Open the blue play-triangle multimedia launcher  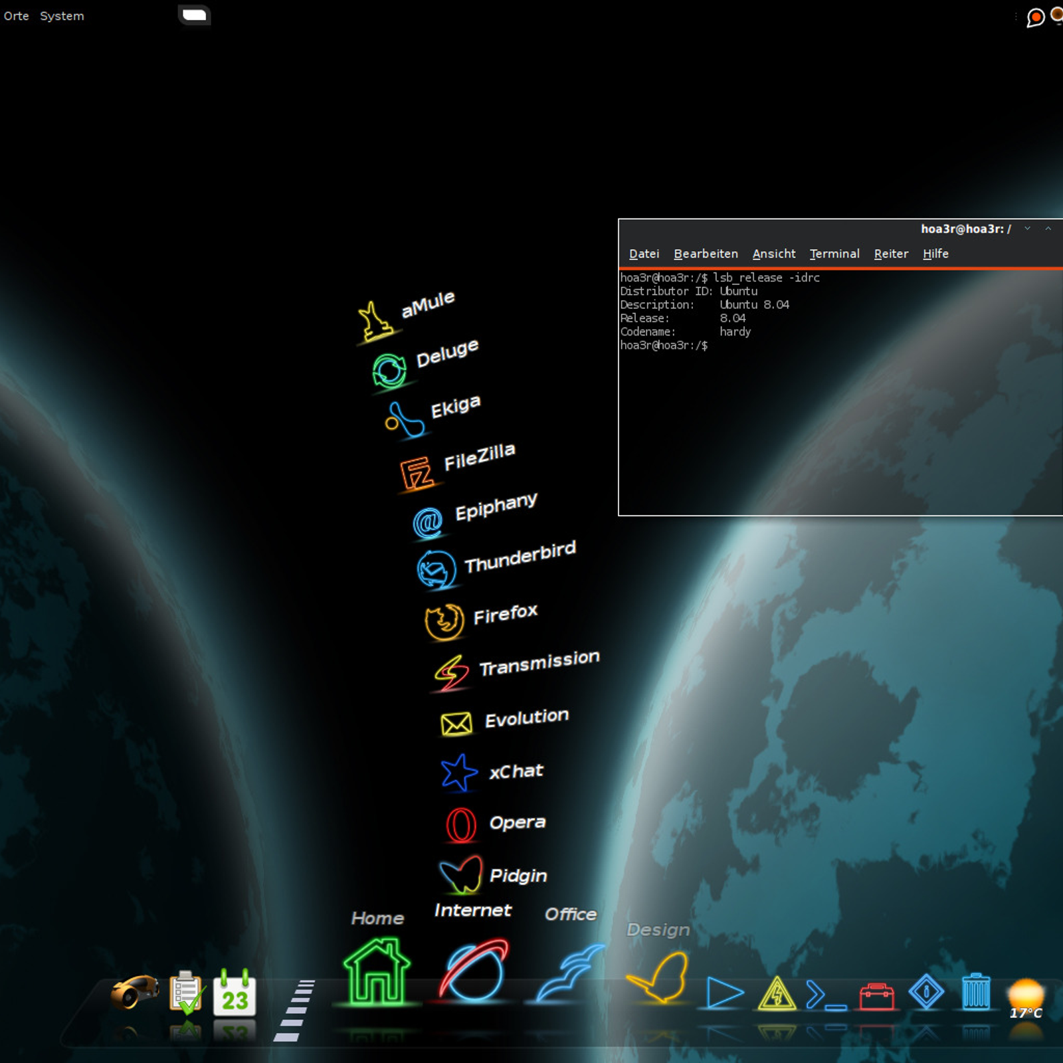(x=724, y=993)
